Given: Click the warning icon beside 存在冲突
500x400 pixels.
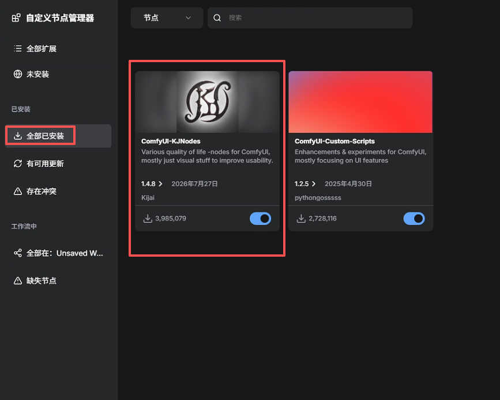Looking at the screenshot, I should tap(18, 191).
